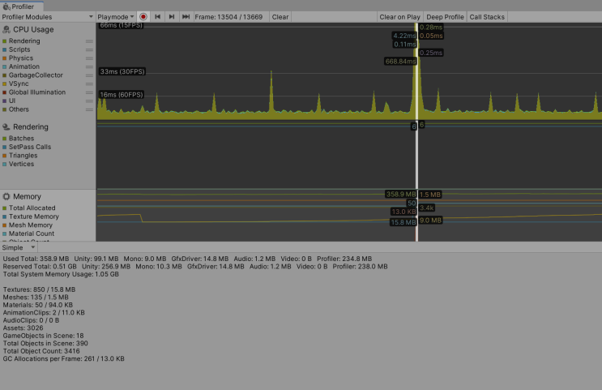Grab reorder handle next to Scripts category
This screenshot has width=602, height=390.
pyautogui.click(x=89, y=49)
